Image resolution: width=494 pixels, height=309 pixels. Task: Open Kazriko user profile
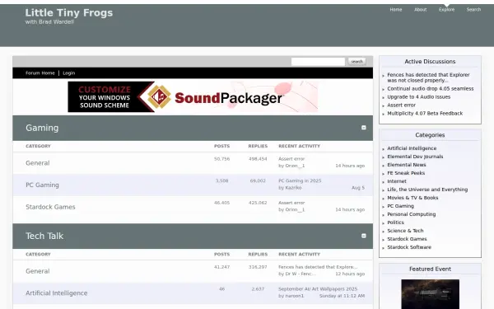click(293, 188)
